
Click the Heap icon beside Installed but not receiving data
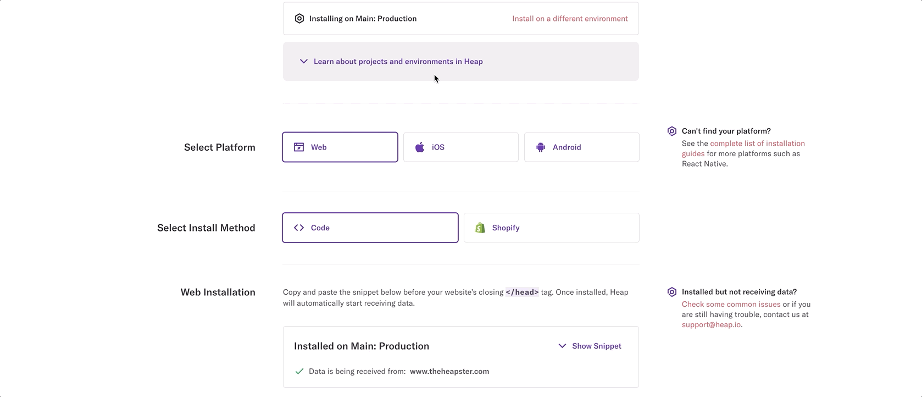672,292
